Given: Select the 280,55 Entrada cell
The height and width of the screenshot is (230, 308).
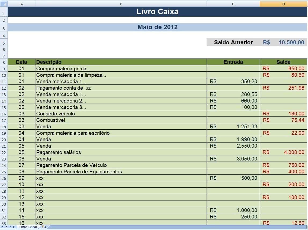Looking at the screenshot, I should pos(233,94).
